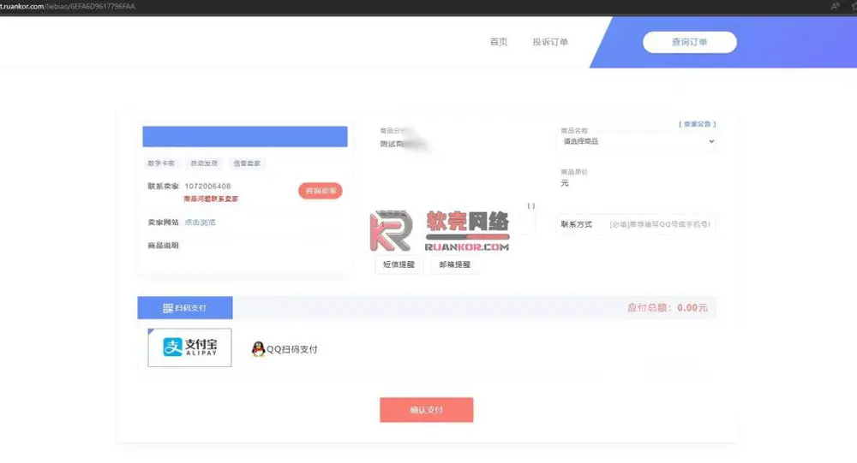
Task: Click the QQ penguin icon
Action: [258, 349]
